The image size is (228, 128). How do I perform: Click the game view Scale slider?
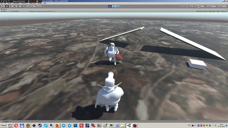pos(43,11)
